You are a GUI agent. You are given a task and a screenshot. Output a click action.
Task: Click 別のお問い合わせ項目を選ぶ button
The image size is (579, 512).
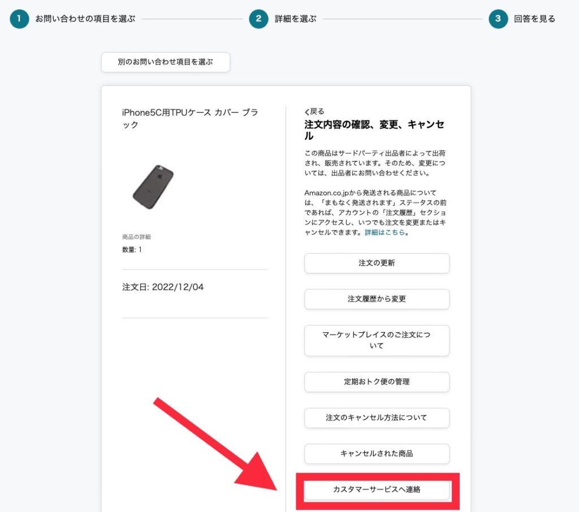(x=166, y=62)
